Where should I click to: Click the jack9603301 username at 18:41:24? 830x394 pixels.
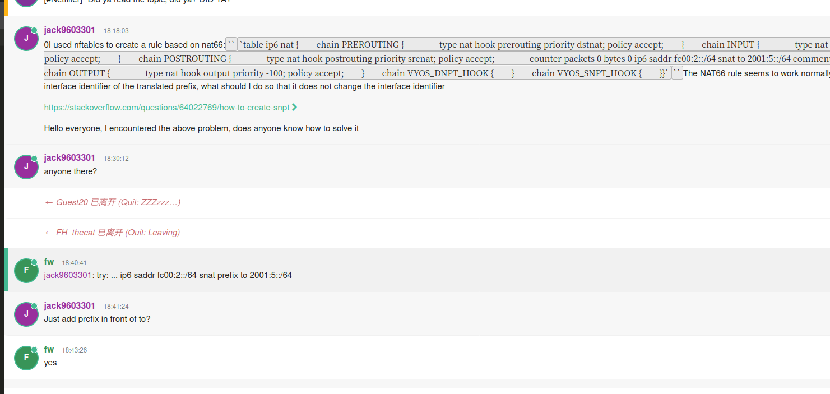(69, 306)
